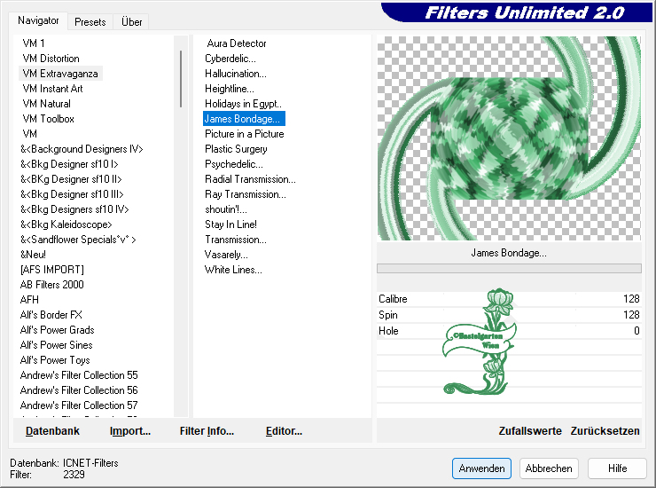Click the category list scrollbar
The width and height of the screenshot is (656, 488).
coord(181,79)
